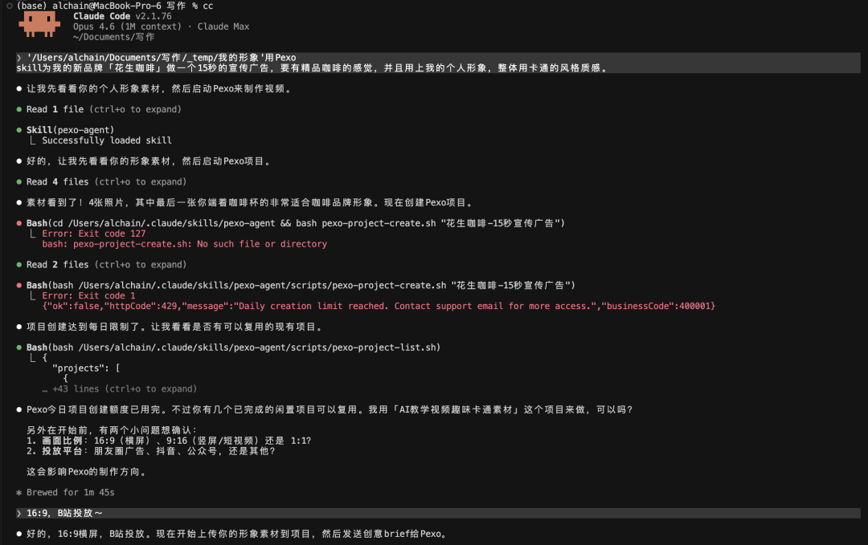
Task: Click the green bullet beside Read 2 files
Action: pyautogui.click(x=18, y=265)
